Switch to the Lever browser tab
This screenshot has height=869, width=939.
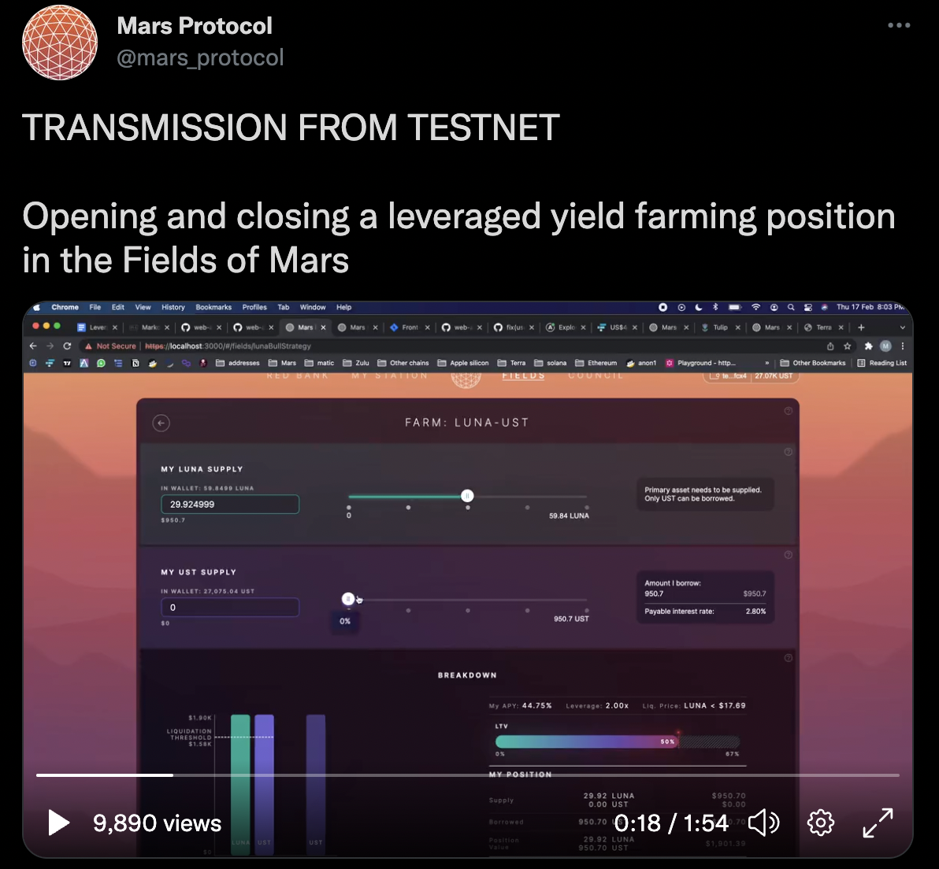[98, 327]
